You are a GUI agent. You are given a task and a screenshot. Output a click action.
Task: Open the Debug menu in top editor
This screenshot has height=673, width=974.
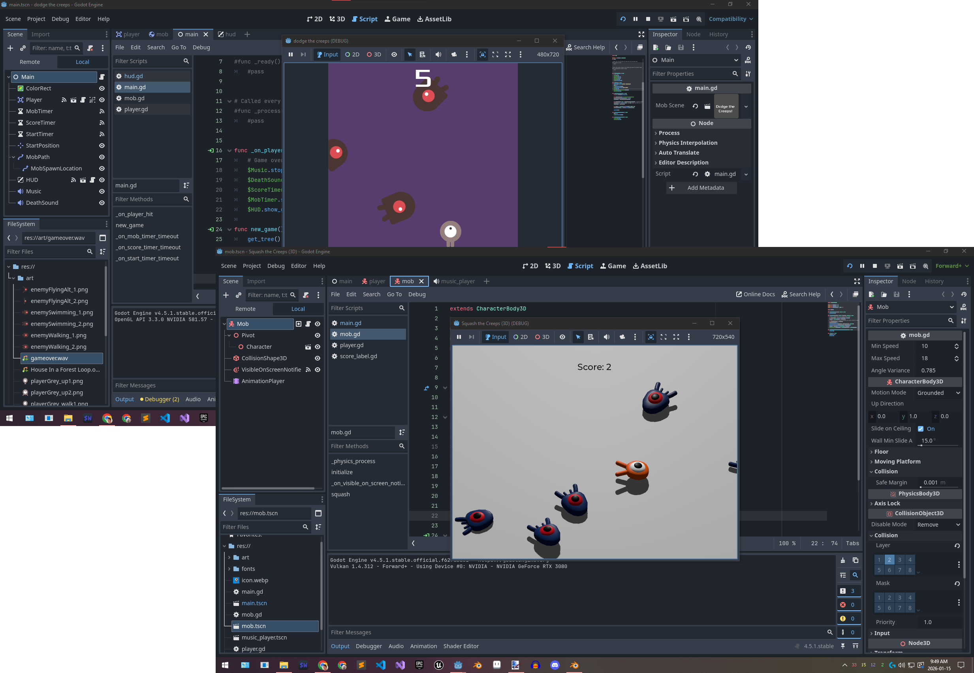click(60, 19)
